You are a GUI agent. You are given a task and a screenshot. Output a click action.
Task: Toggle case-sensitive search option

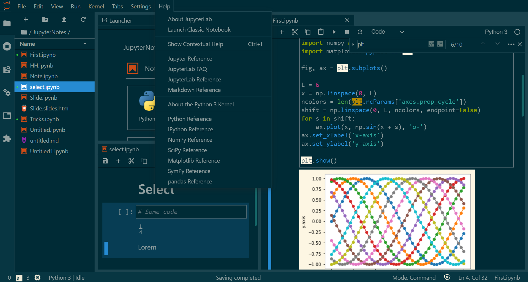pyautogui.click(x=431, y=44)
